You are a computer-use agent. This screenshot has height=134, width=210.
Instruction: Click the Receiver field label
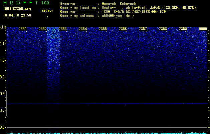point(68,12)
